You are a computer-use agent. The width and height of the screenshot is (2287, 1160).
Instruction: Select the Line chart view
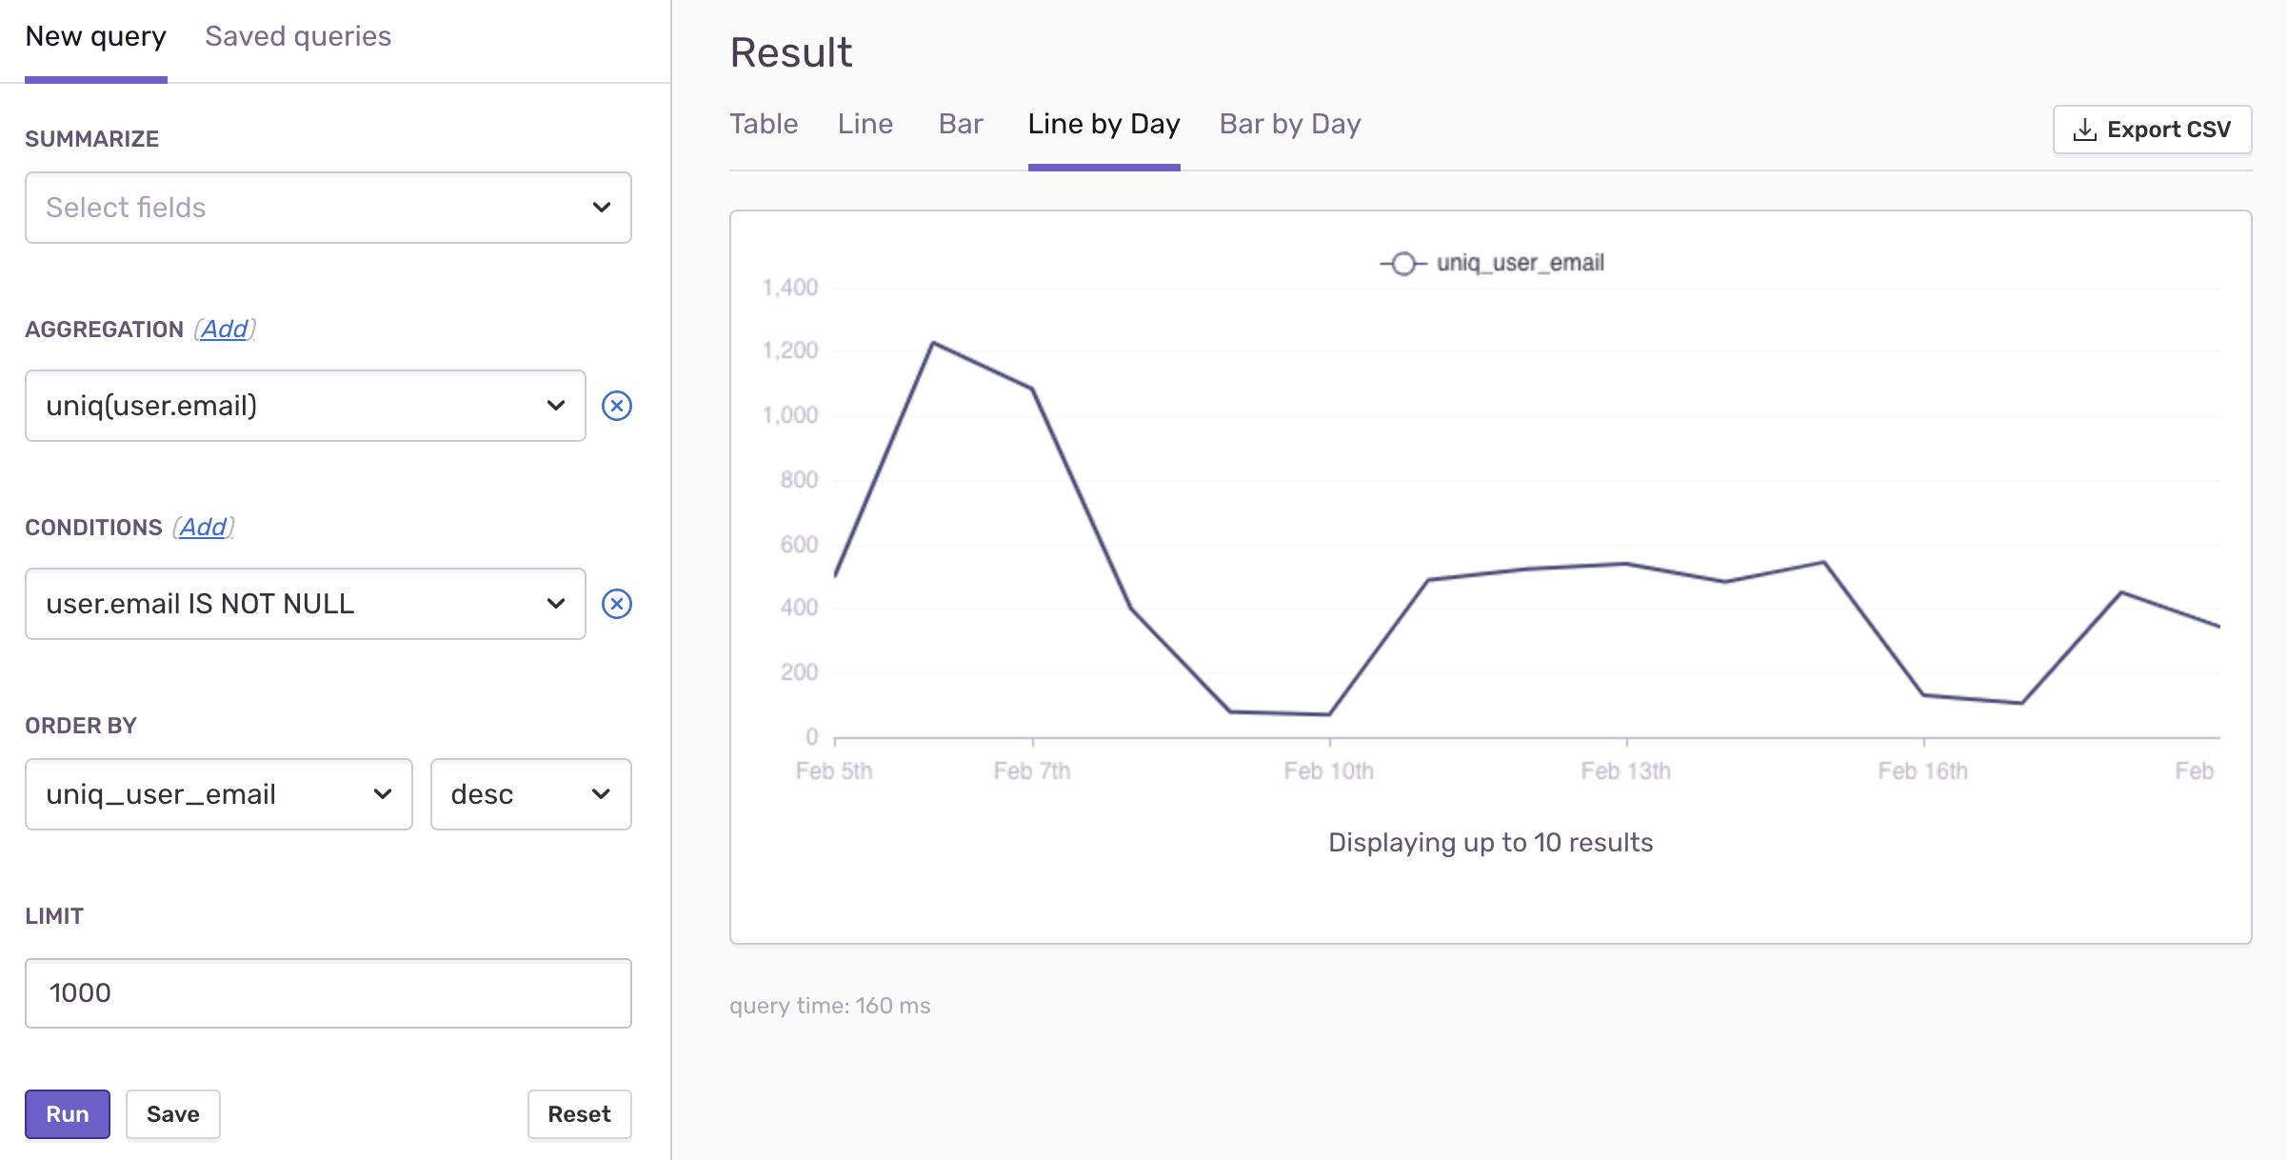(865, 124)
